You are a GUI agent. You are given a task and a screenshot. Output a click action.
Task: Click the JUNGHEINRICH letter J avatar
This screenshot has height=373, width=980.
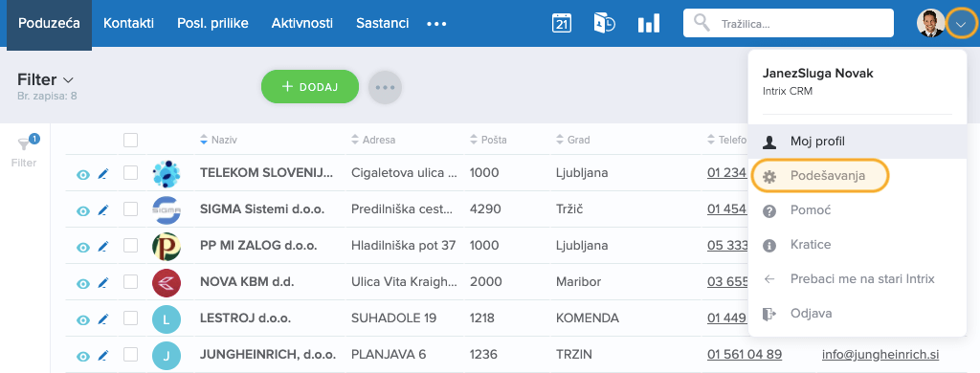pyautogui.click(x=167, y=356)
